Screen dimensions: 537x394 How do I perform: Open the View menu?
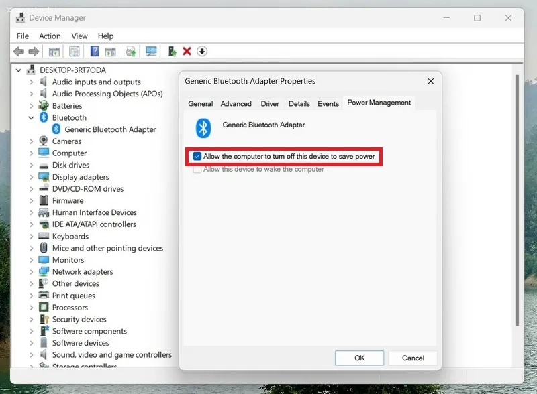pyautogui.click(x=79, y=36)
